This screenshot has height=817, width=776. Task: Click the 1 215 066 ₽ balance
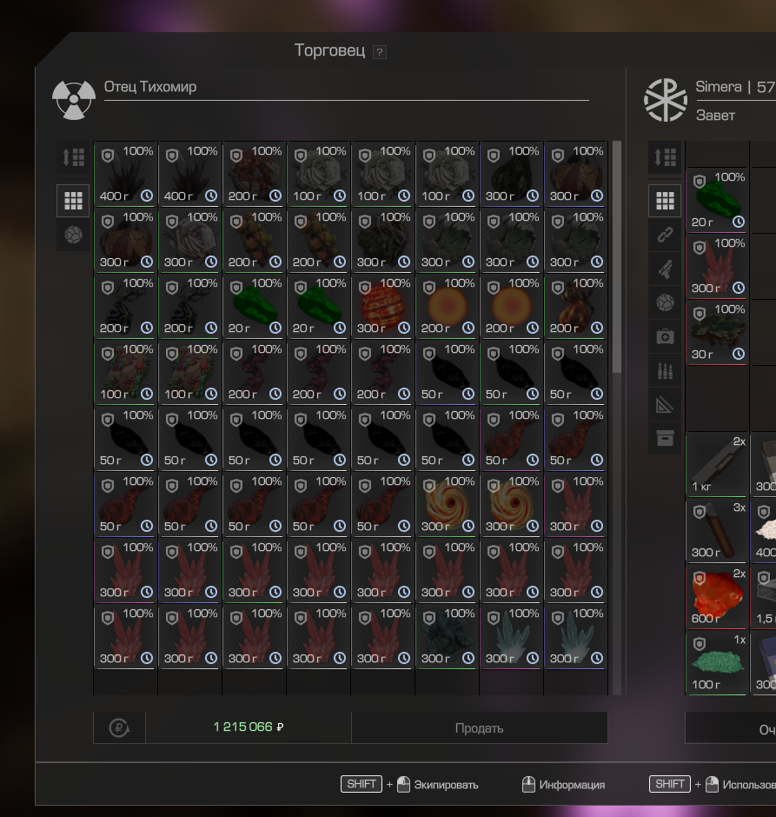(x=249, y=727)
